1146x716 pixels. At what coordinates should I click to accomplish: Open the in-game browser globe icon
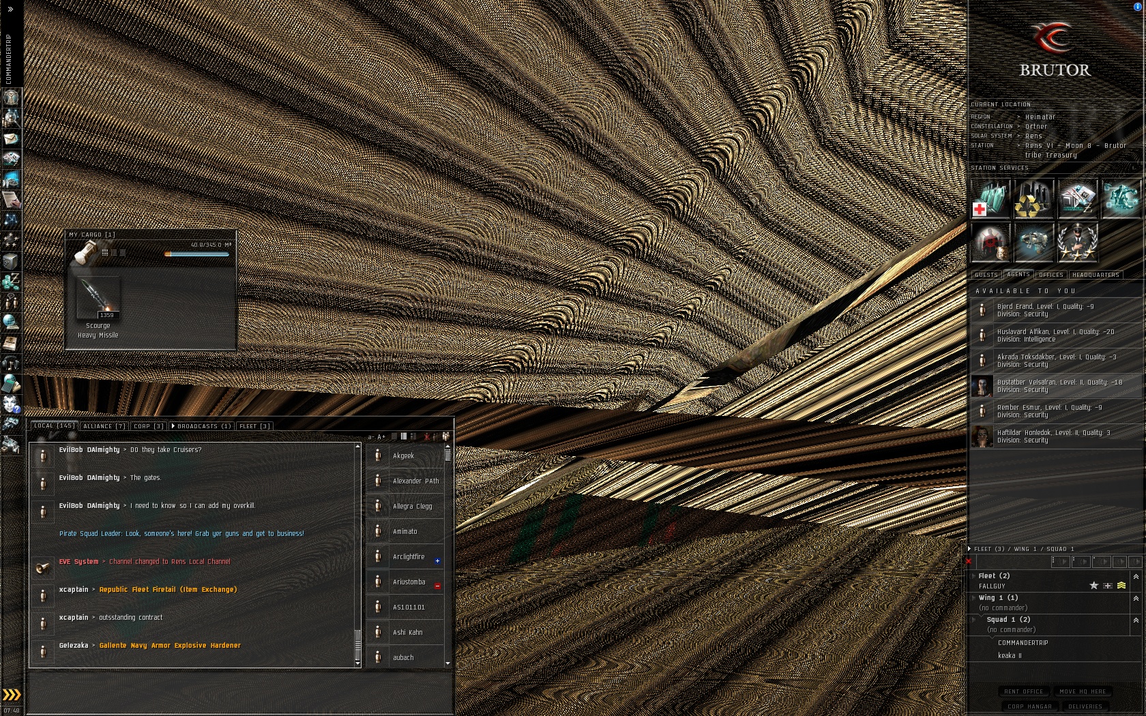coord(11,322)
